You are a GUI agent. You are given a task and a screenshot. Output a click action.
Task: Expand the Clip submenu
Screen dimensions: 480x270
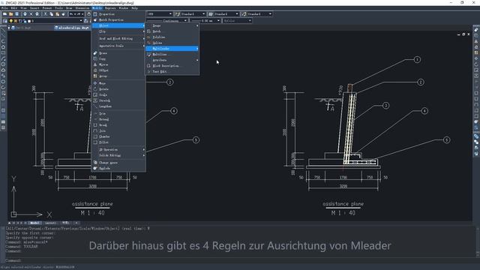(x=118, y=31)
